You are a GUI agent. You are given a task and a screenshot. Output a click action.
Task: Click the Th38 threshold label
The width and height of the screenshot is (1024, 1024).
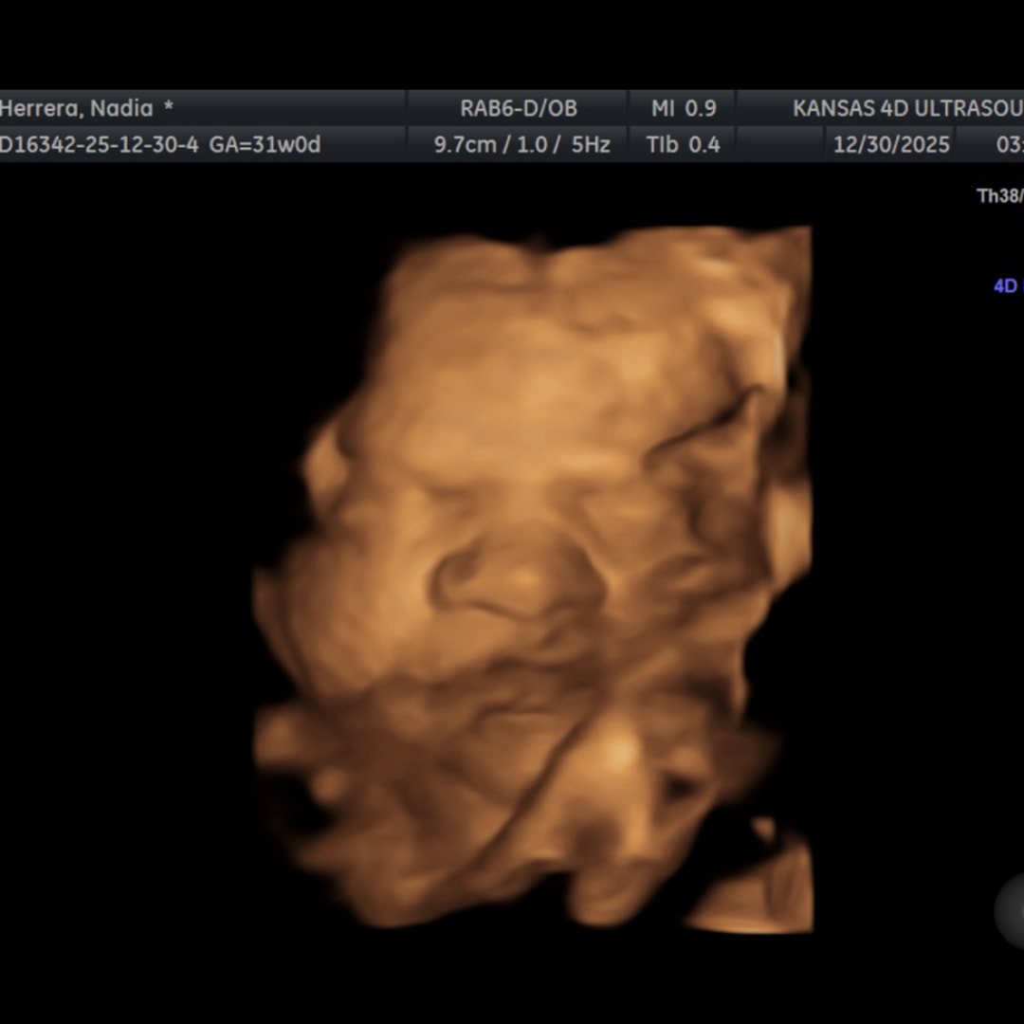coord(999,196)
